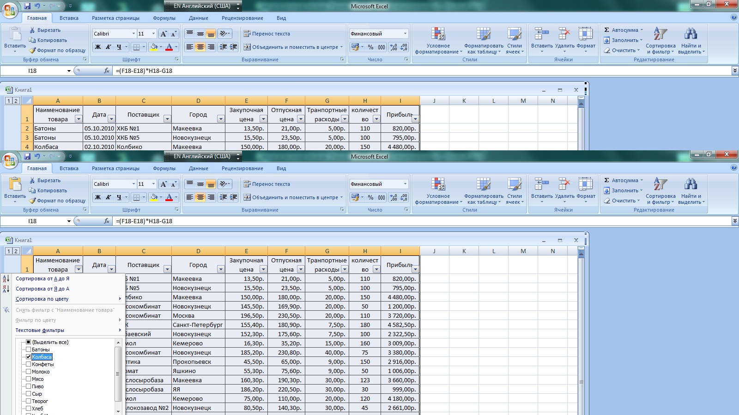
Task: Open the Name Box I18 dropdown arrow in the lower window
Action: pyautogui.click(x=69, y=221)
